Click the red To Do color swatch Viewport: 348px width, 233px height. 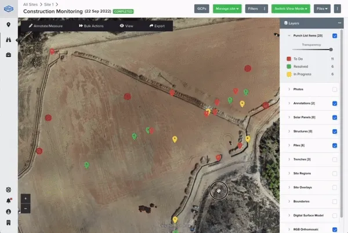(289, 59)
